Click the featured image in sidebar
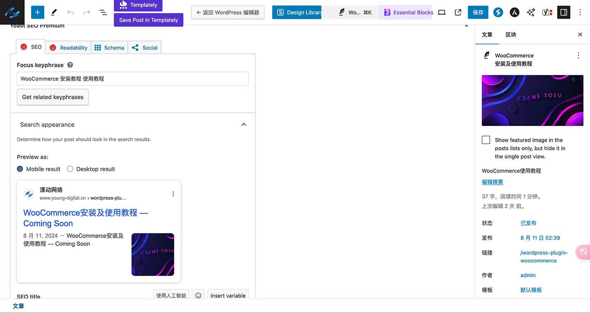The height and width of the screenshot is (313, 590). 533,101
